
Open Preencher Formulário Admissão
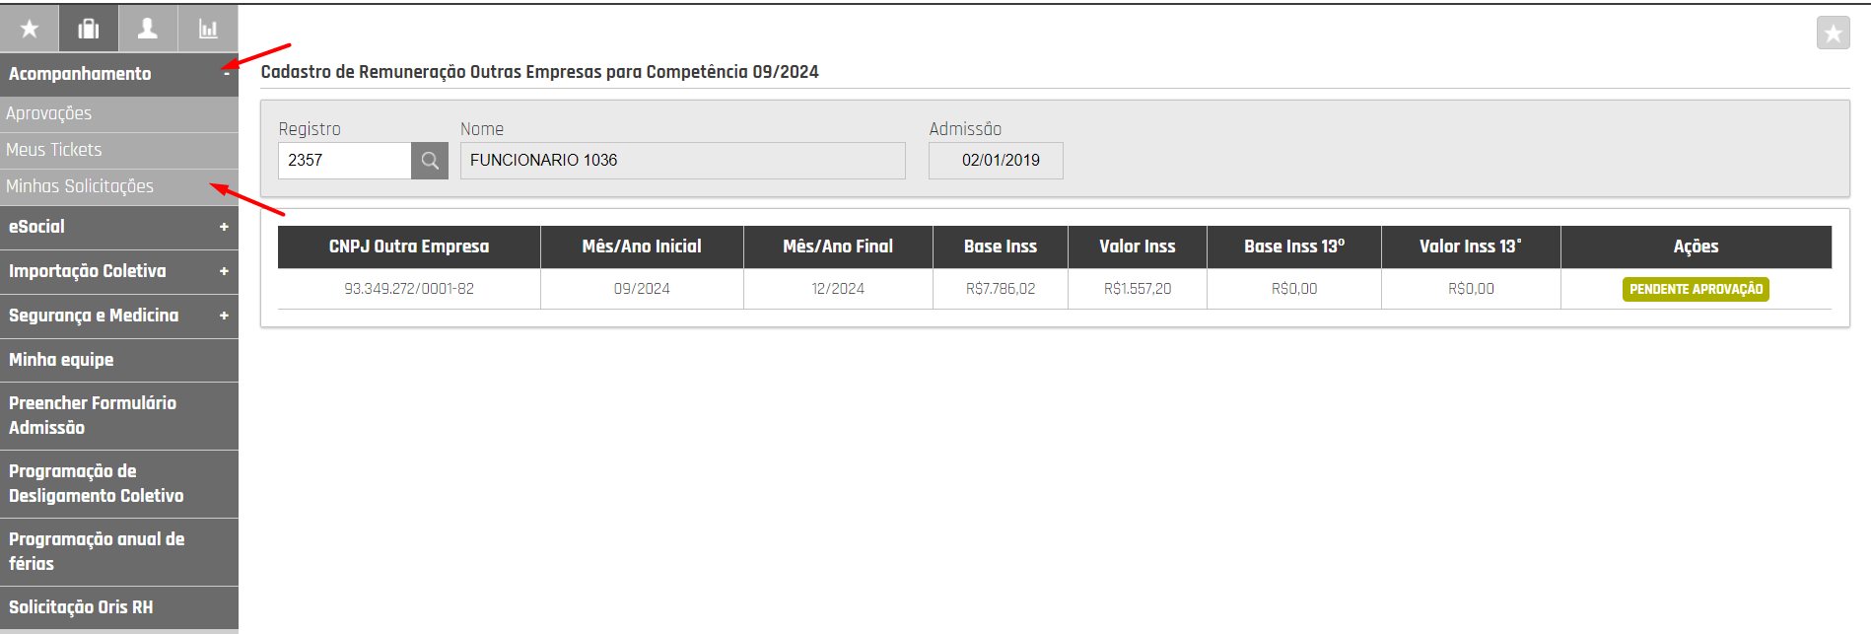point(93,415)
